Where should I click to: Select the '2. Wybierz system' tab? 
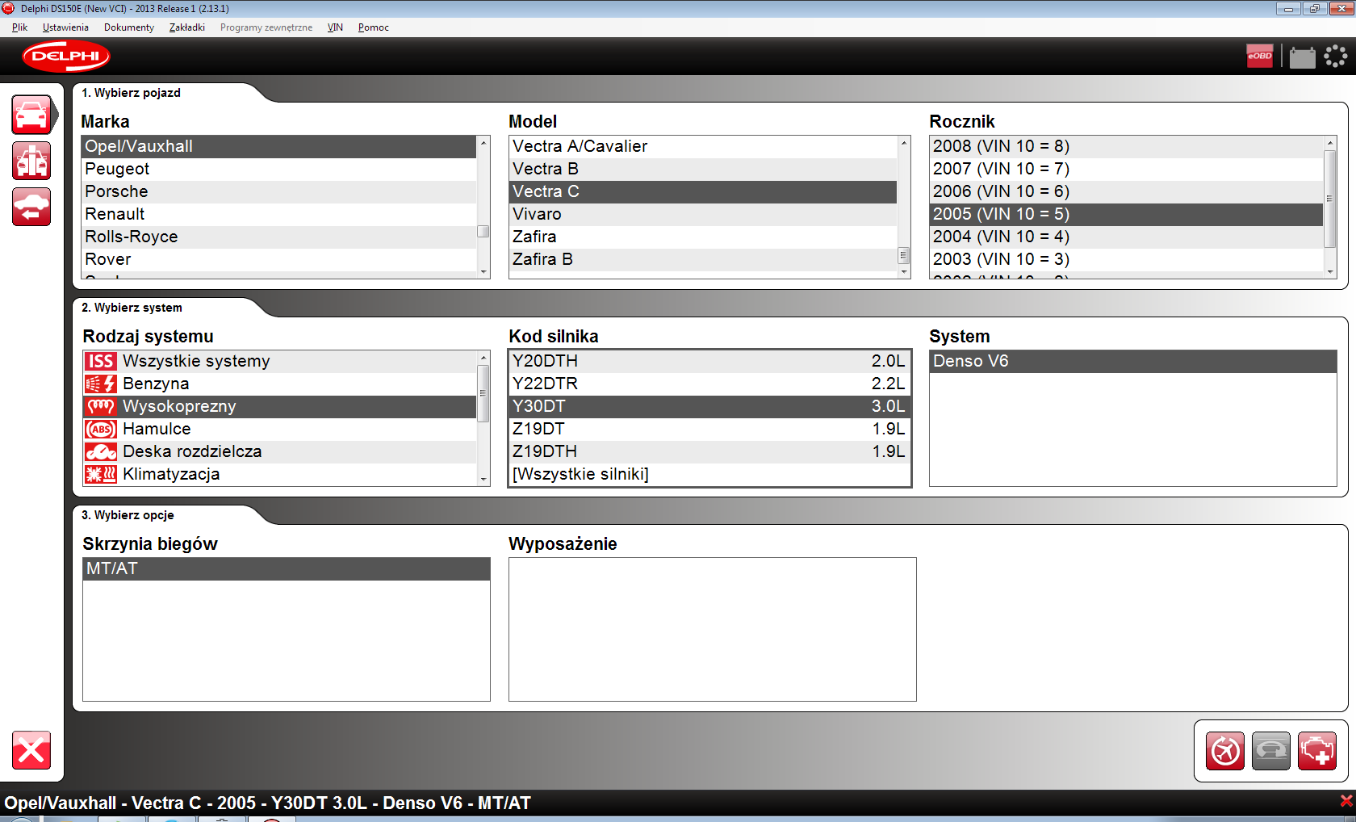coord(132,308)
